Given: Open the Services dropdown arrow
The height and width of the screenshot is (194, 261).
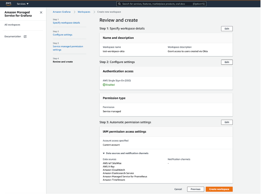Looking at the screenshot, I should (x=28, y=4).
